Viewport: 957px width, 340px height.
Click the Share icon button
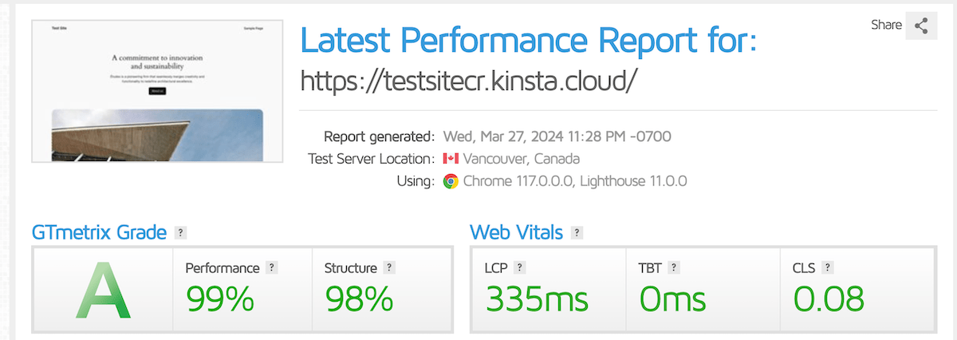tap(922, 25)
